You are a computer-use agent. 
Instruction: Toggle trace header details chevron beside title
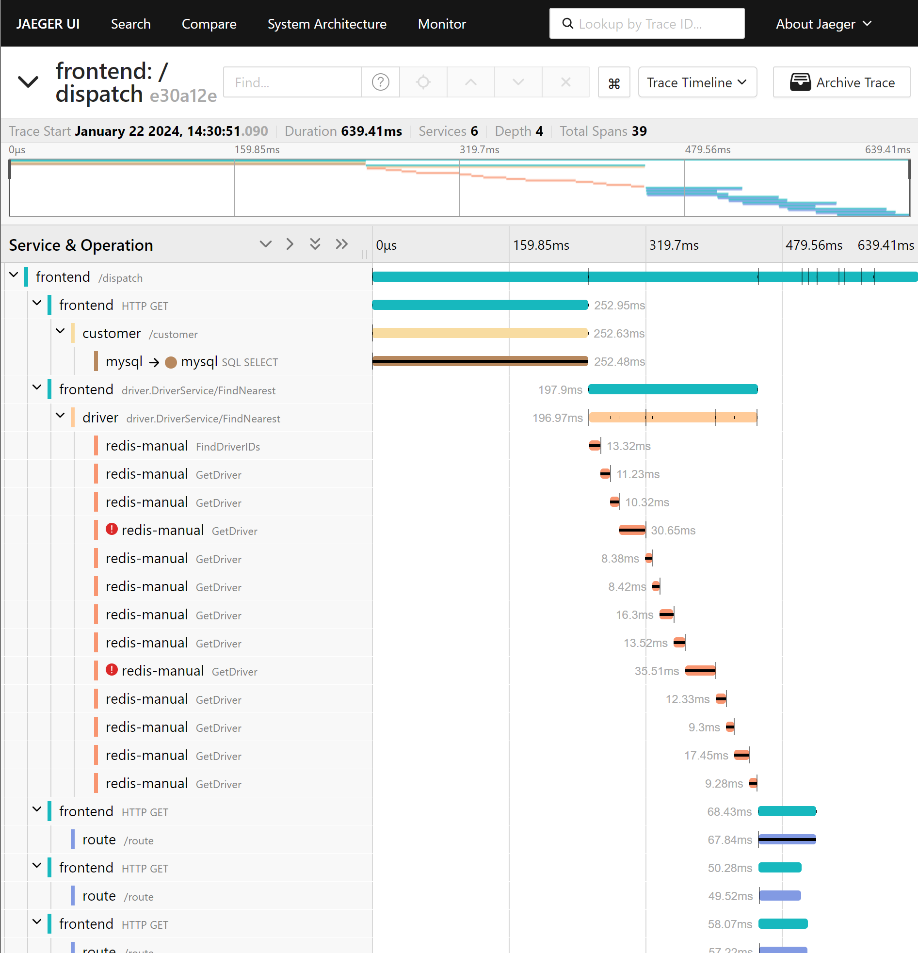point(28,82)
